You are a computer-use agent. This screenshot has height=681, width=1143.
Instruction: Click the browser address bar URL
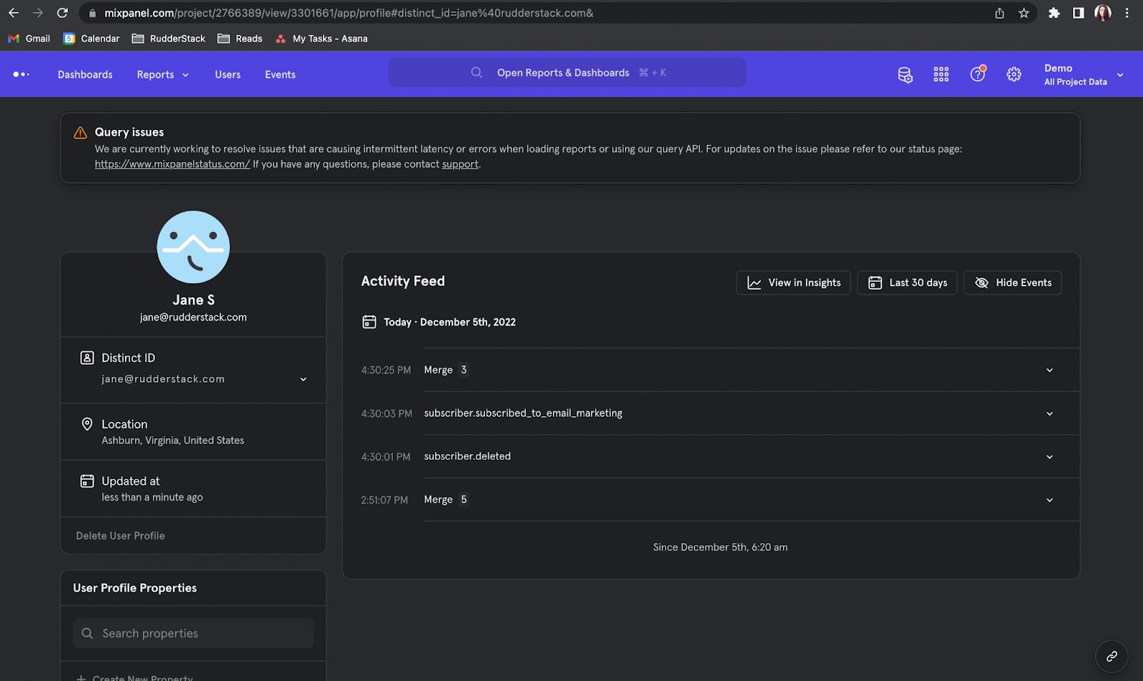[349, 13]
